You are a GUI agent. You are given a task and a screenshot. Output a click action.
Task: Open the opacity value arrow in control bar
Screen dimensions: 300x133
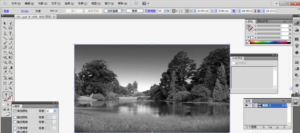[165, 11]
